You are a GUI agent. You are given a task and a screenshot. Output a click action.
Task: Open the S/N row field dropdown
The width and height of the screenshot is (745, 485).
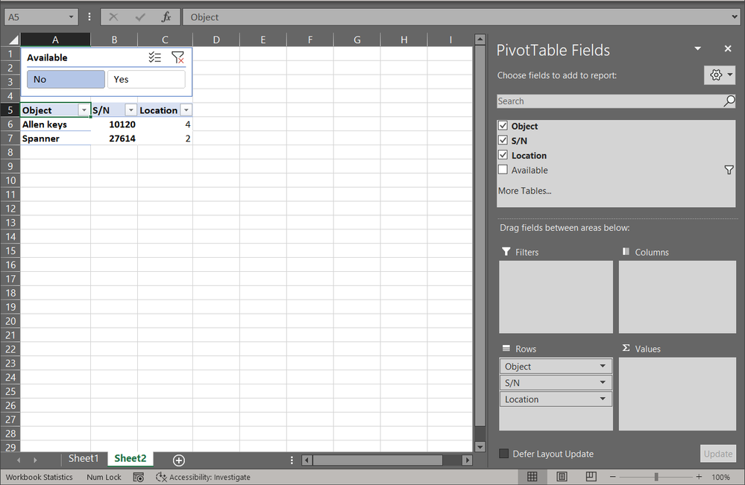point(603,382)
